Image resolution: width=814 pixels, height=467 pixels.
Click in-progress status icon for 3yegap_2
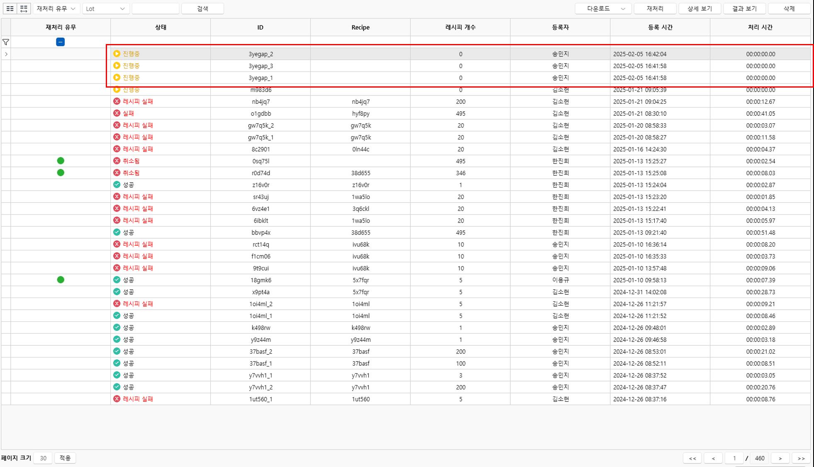pos(117,54)
